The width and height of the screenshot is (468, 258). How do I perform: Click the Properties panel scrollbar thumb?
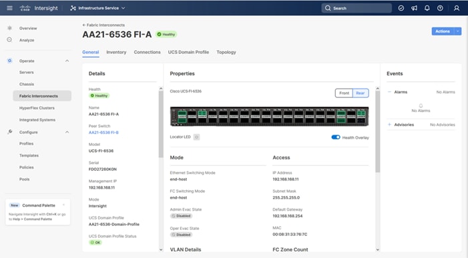click(x=378, y=131)
